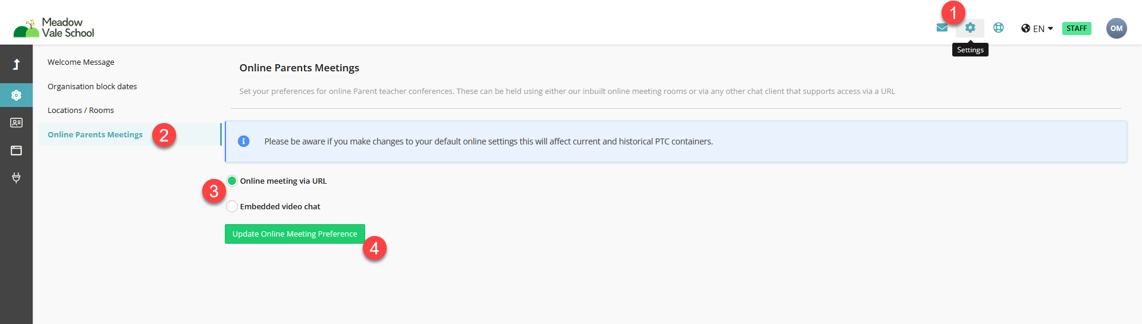Open the Settings gear icon in header
The height and width of the screenshot is (324, 1142).
coord(970,28)
